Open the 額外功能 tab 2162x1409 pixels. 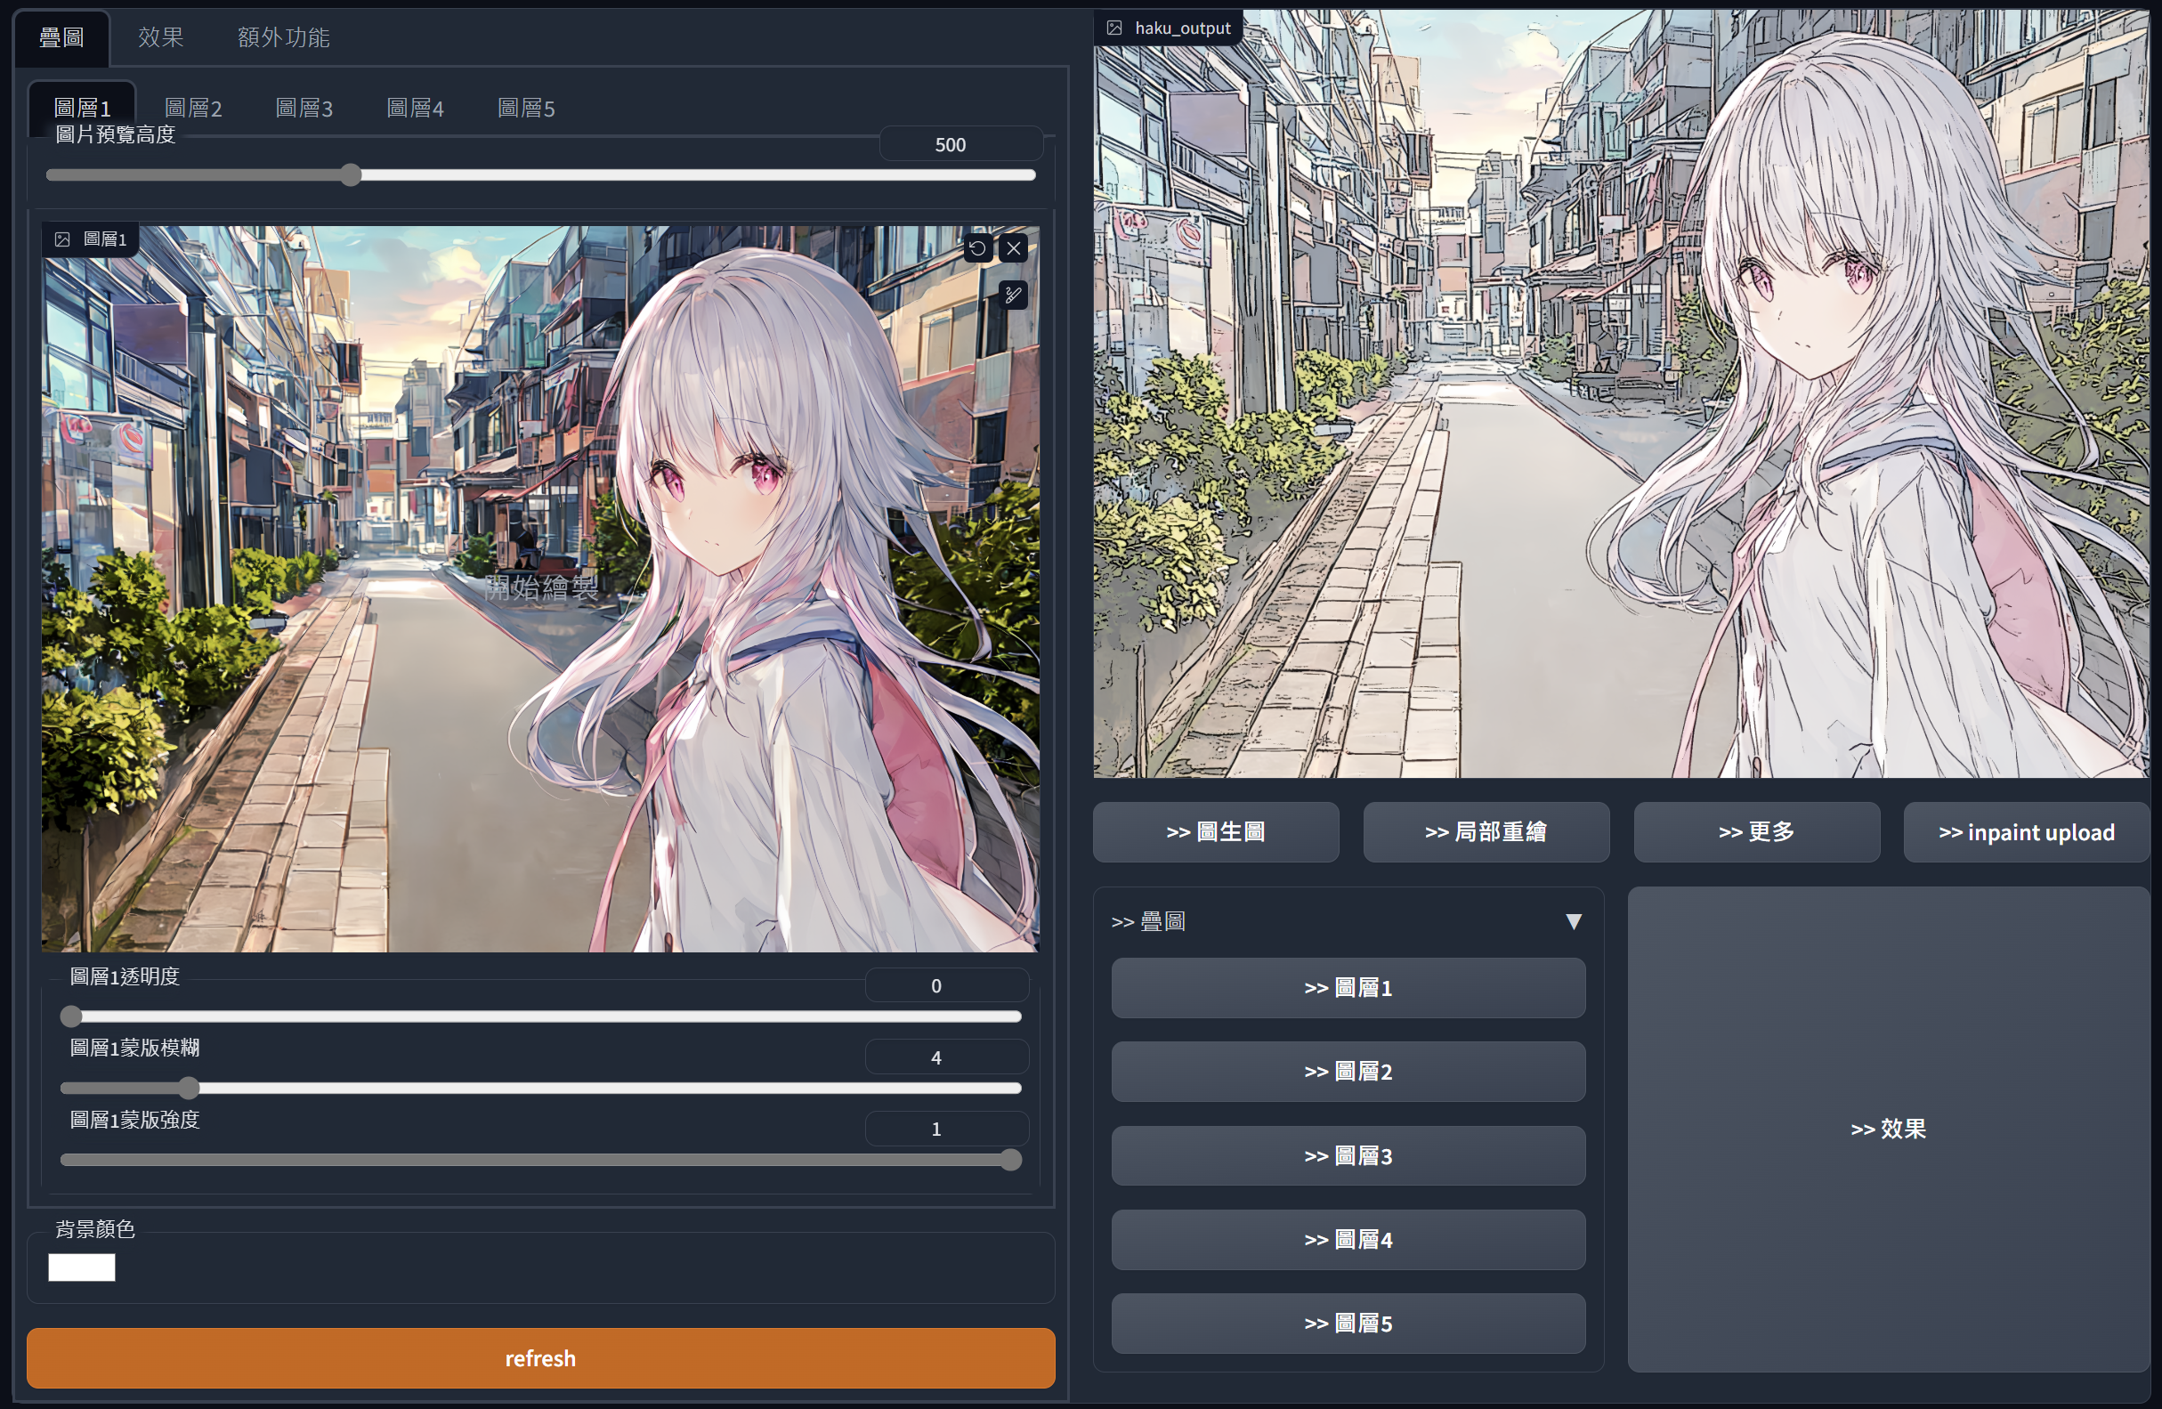(283, 37)
